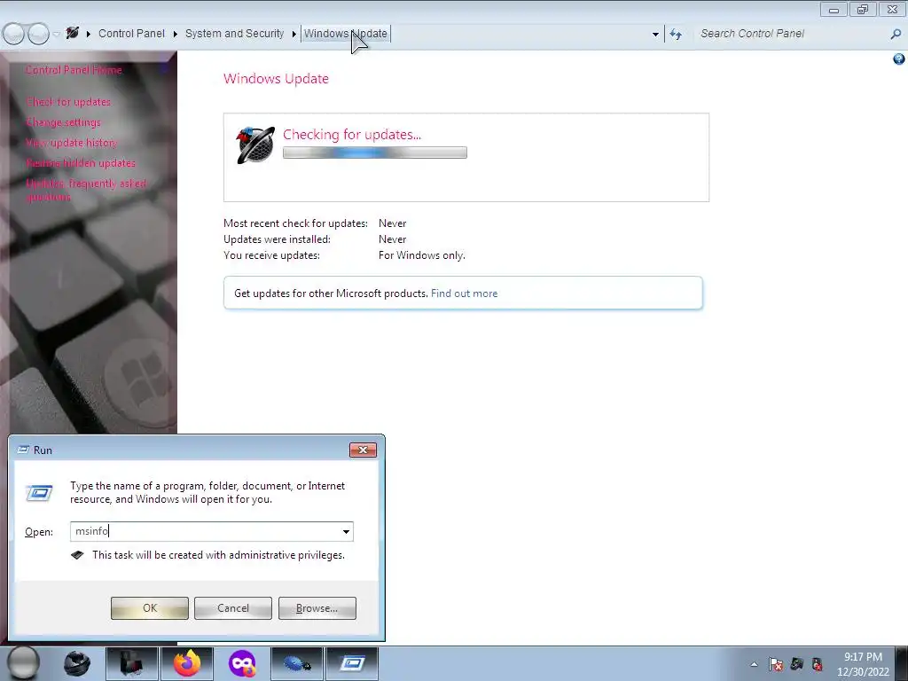Image resolution: width=908 pixels, height=681 pixels.
Task: Click the large Run program icon
Action: (x=39, y=493)
